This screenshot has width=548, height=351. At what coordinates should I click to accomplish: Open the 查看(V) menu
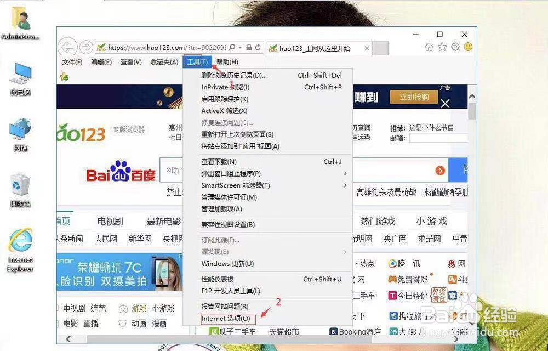pos(131,62)
